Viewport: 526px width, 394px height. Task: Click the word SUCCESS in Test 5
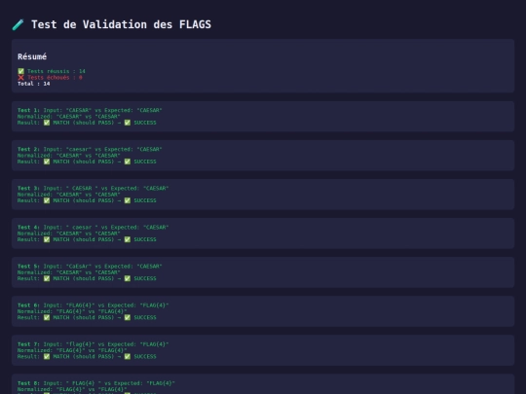145,278
